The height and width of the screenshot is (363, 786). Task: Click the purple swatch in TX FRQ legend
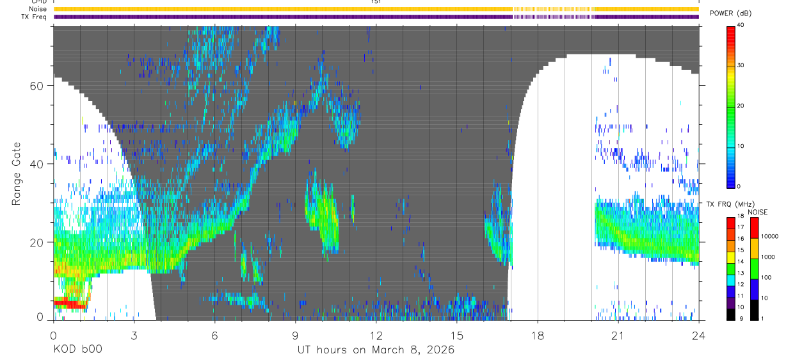click(731, 302)
